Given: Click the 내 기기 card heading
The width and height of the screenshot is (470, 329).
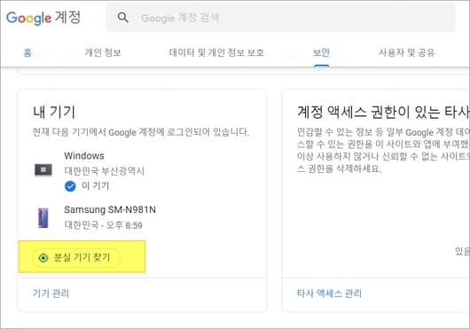Looking at the screenshot, I should click(x=54, y=112).
